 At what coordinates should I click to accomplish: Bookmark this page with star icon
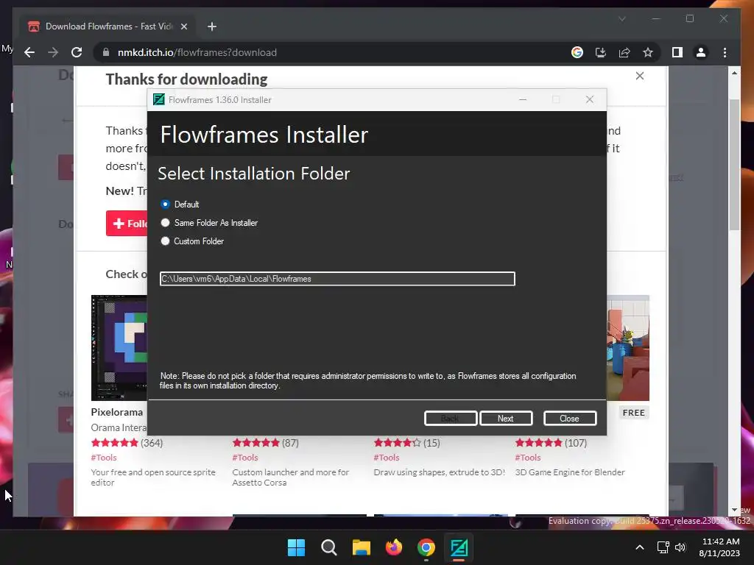coord(648,52)
